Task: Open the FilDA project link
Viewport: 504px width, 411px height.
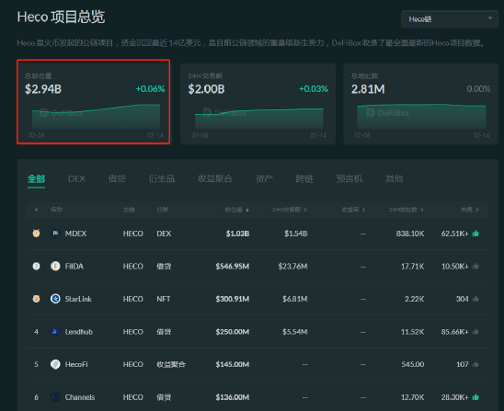Action: (x=74, y=266)
